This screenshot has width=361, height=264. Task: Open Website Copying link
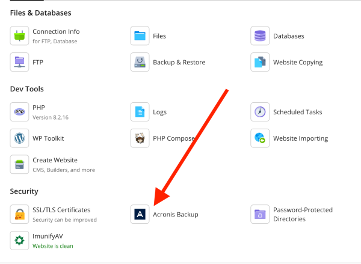click(x=298, y=63)
